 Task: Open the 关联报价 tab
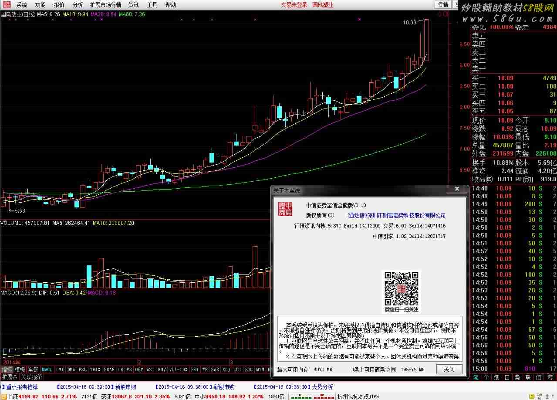[x=31, y=377]
